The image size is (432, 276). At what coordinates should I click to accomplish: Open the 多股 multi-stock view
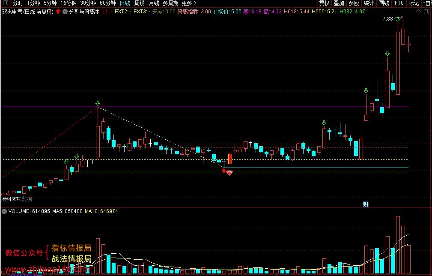click(354, 3)
